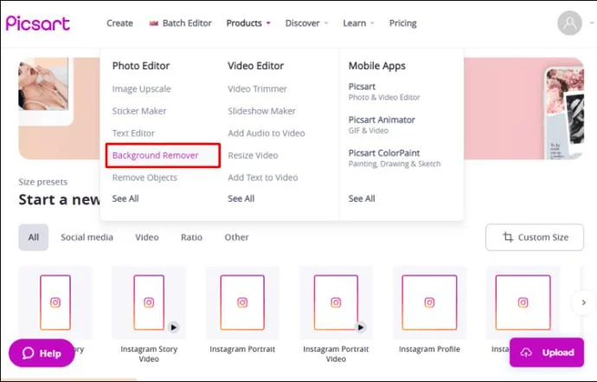Viewport: 597px width, 382px height.
Task: Open the Create menu item
Action: 119,23
